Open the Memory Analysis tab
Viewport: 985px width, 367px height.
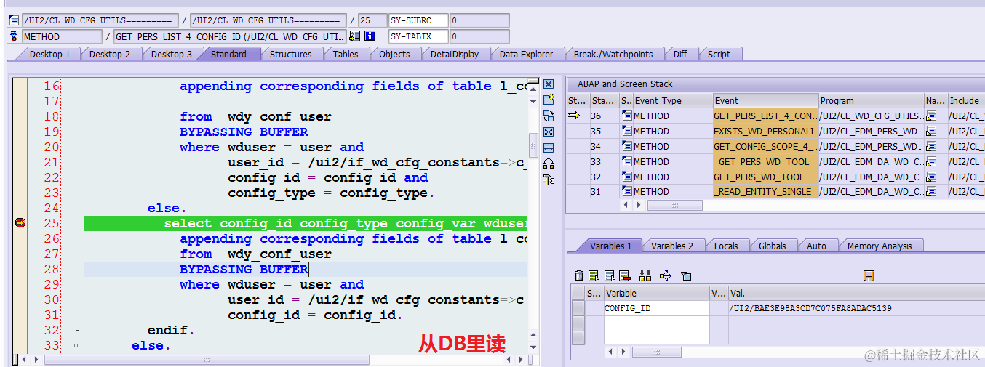[879, 246]
